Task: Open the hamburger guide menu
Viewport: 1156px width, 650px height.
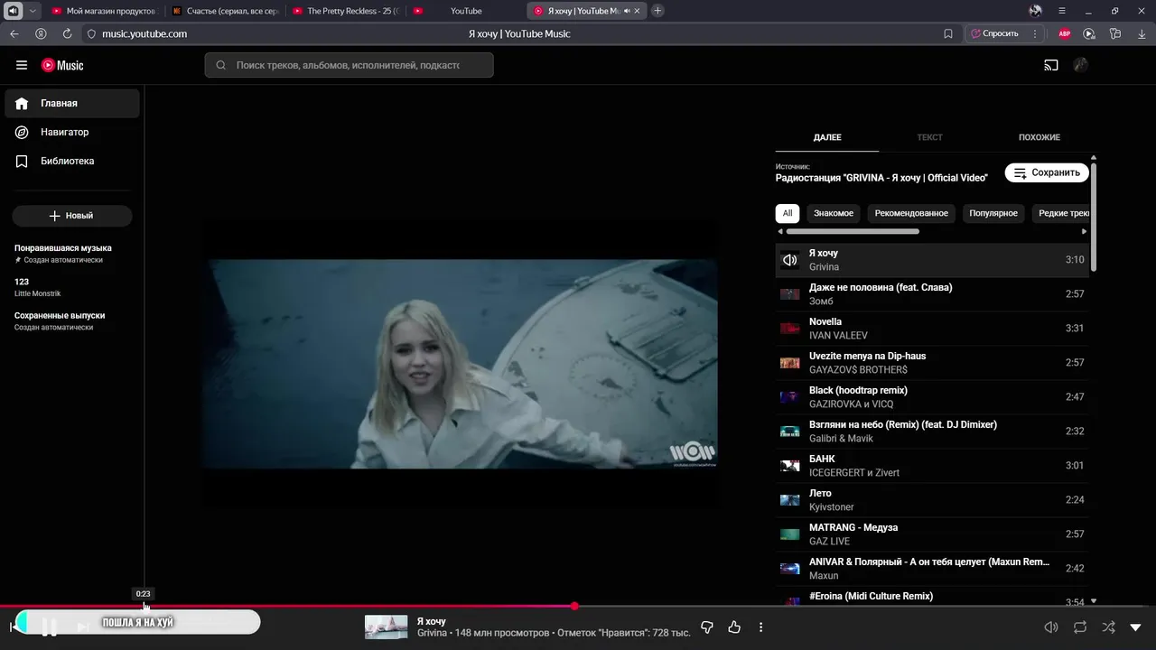Action: pyautogui.click(x=22, y=65)
